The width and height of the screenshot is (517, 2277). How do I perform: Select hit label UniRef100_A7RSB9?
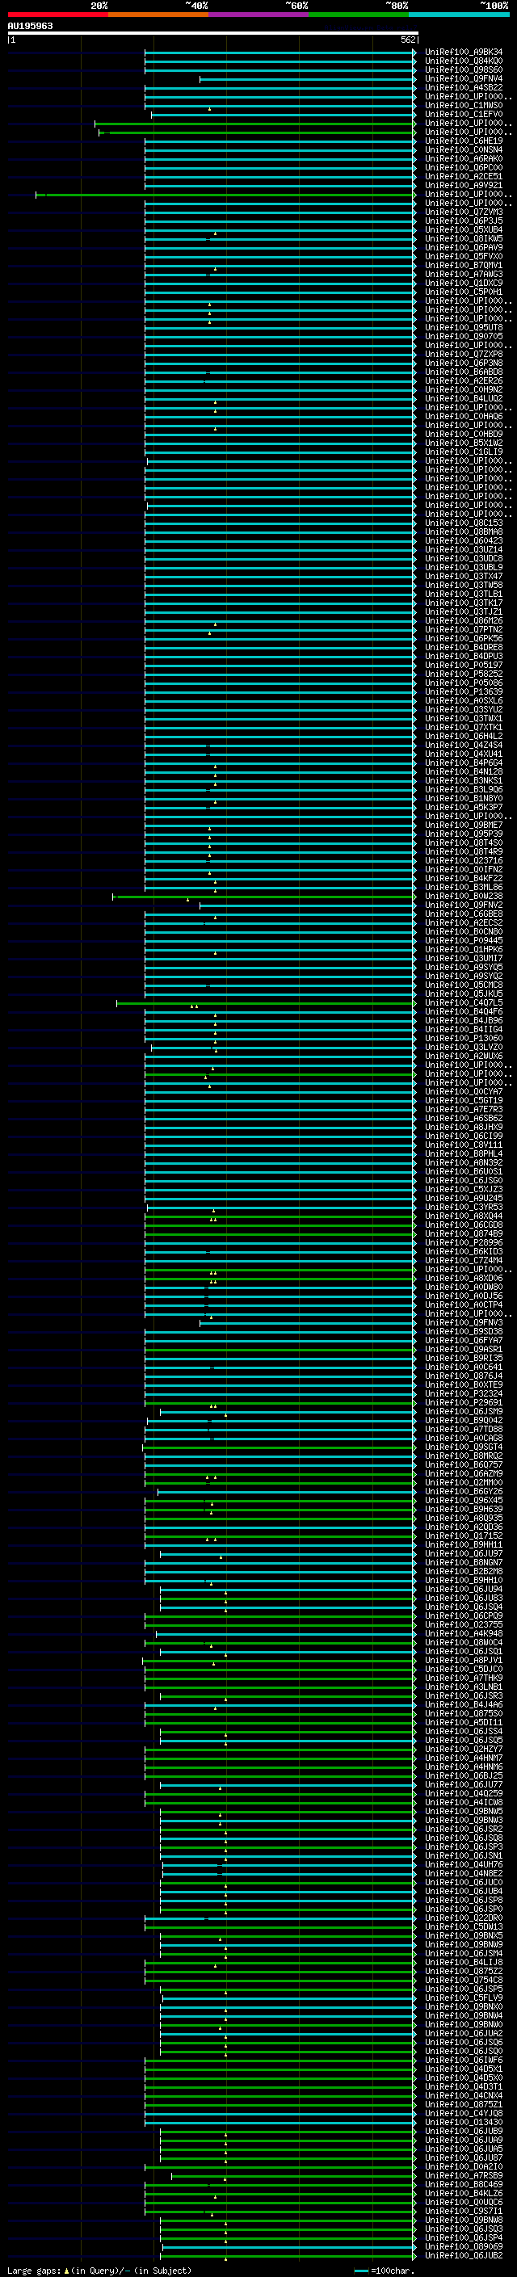point(464,2175)
